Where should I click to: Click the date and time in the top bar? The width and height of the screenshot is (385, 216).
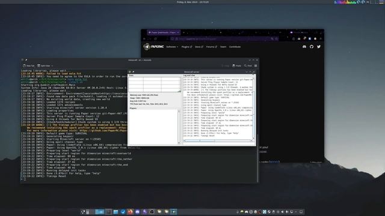192,2
